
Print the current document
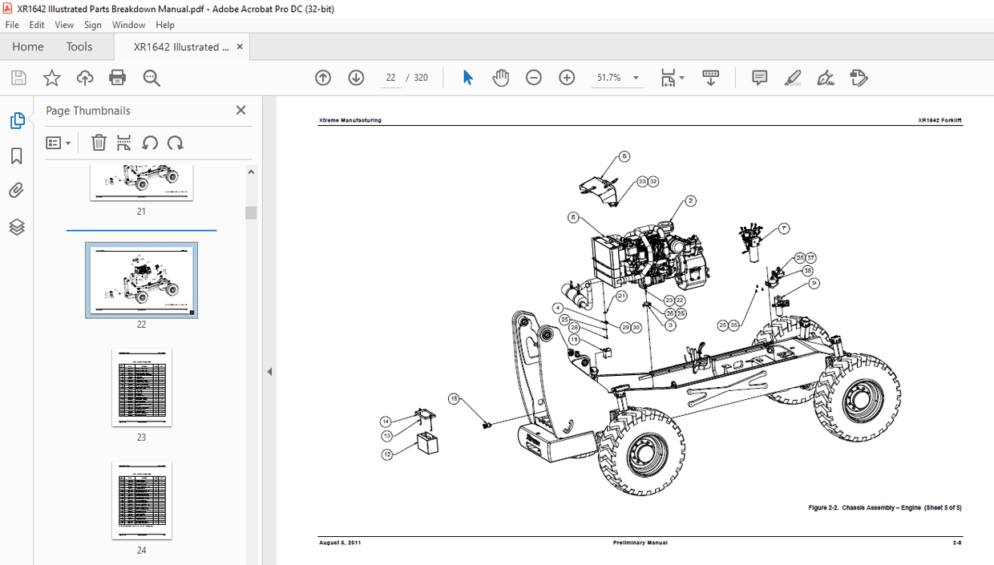[x=118, y=77]
